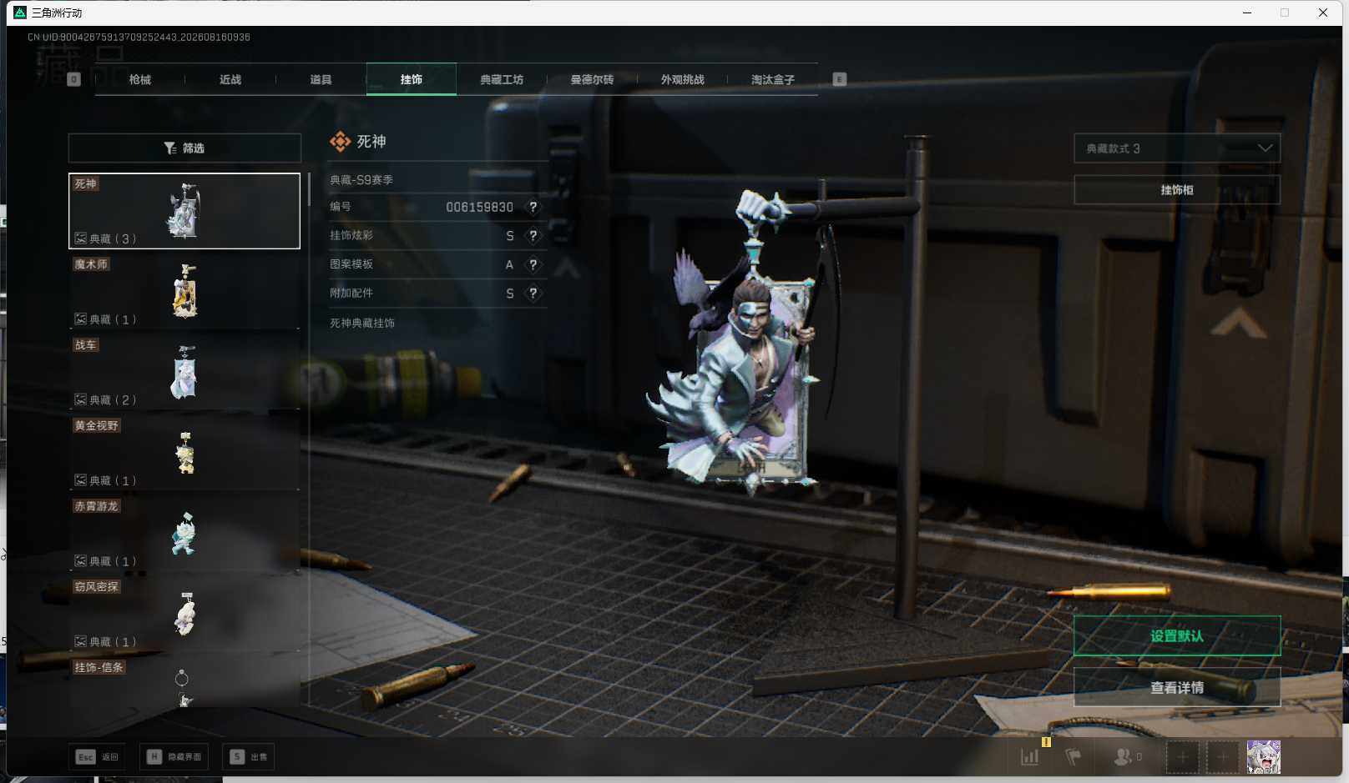Click the 死神典藏挂饰 description text

362,324
